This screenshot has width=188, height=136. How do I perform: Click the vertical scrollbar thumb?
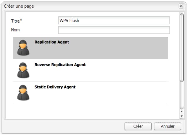[x=182, y=47]
